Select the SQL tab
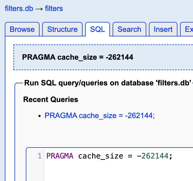Image resolution: width=193 pixels, height=181 pixels. 97,29
